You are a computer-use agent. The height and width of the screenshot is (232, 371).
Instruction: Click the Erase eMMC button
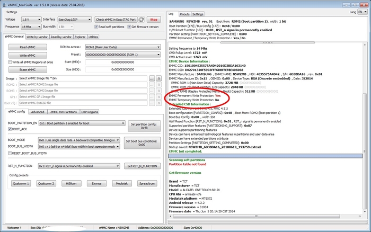(28, 69)
